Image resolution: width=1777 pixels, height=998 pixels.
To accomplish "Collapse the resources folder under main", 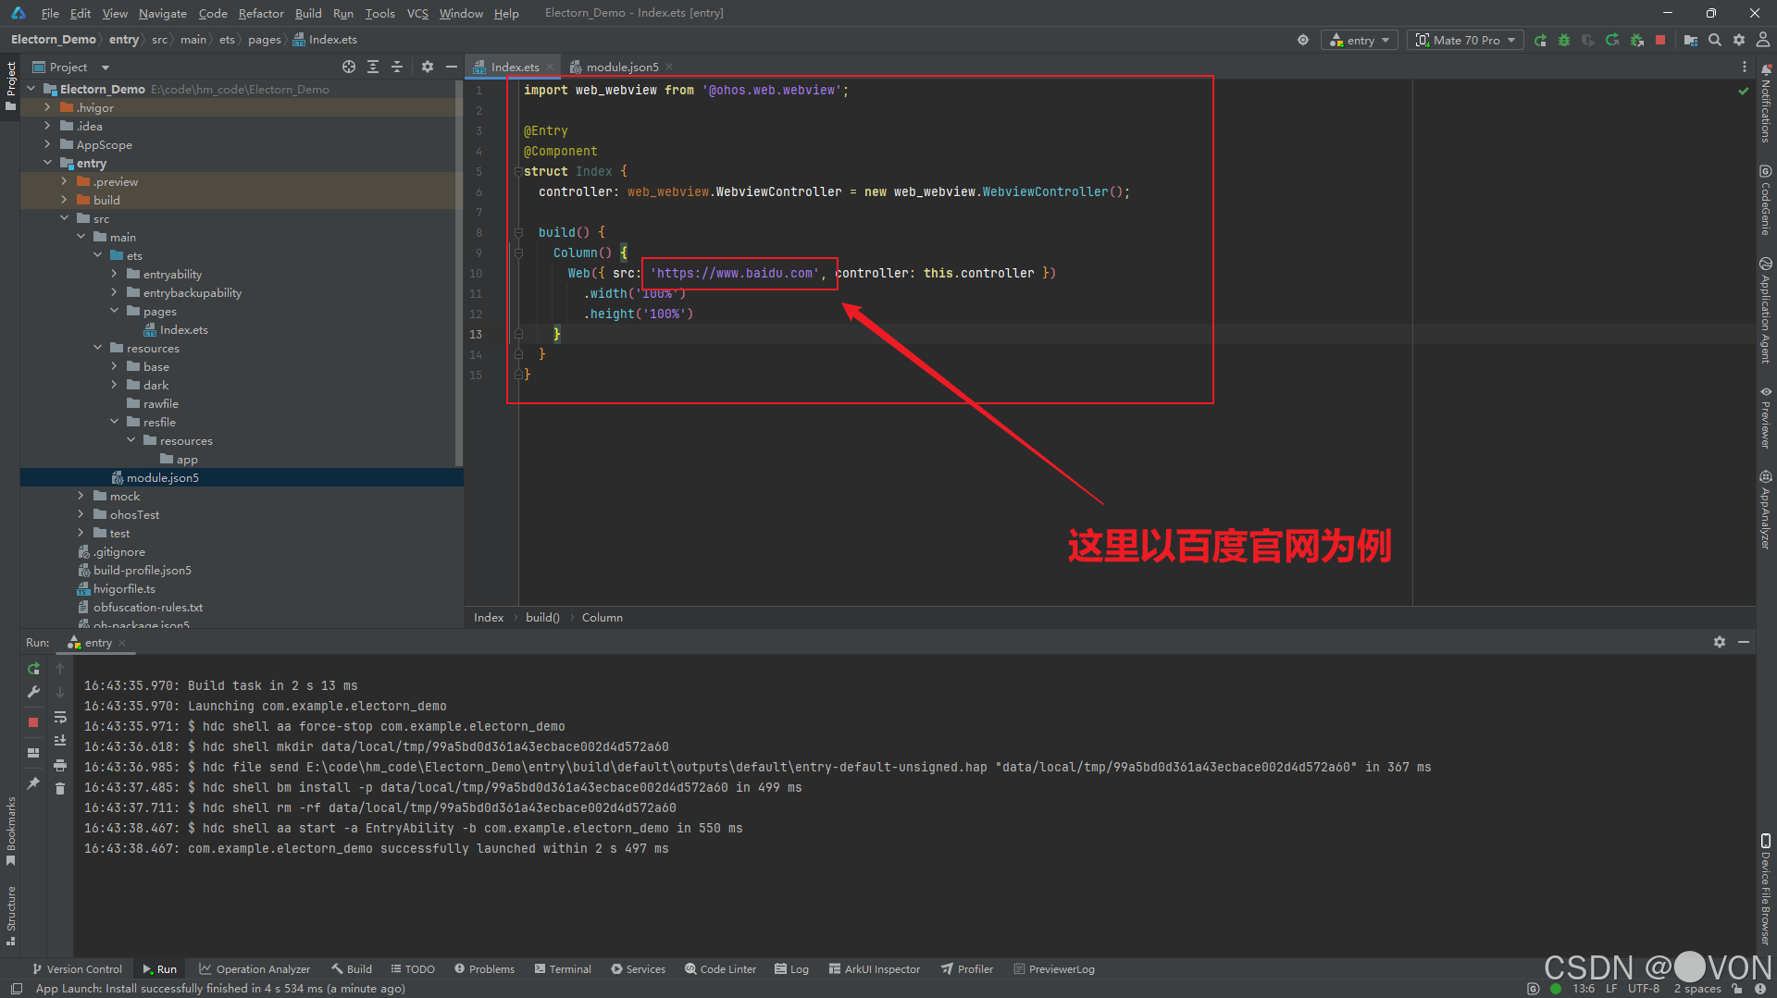I will tap(97, 348).
